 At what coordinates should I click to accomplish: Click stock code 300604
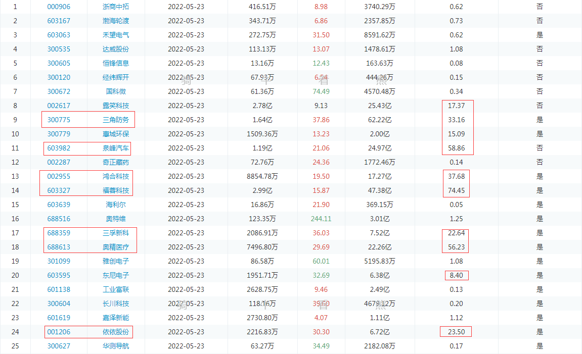[59, 303]
